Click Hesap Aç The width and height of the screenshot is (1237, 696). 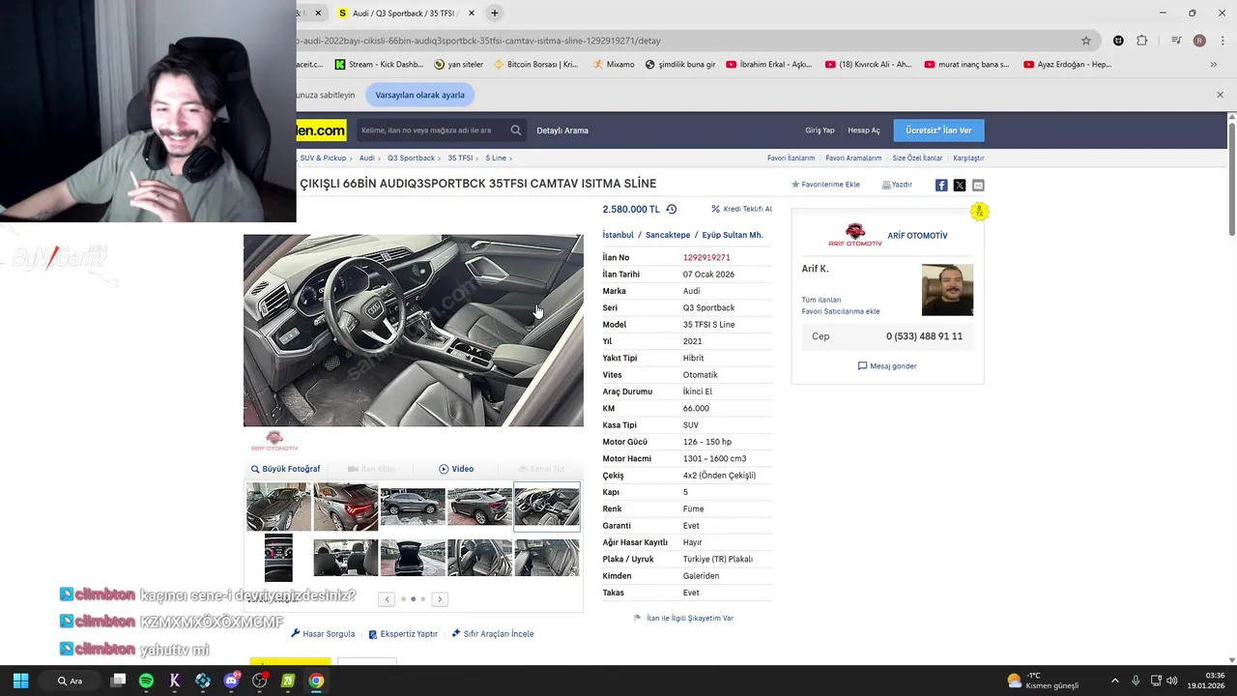point(864,130)
